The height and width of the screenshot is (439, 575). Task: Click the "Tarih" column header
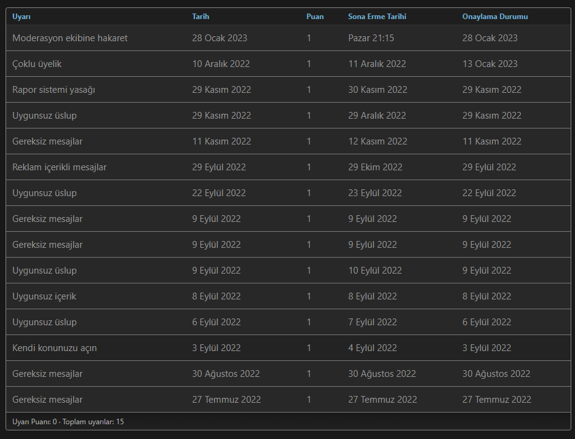click(x=200, y=17)
